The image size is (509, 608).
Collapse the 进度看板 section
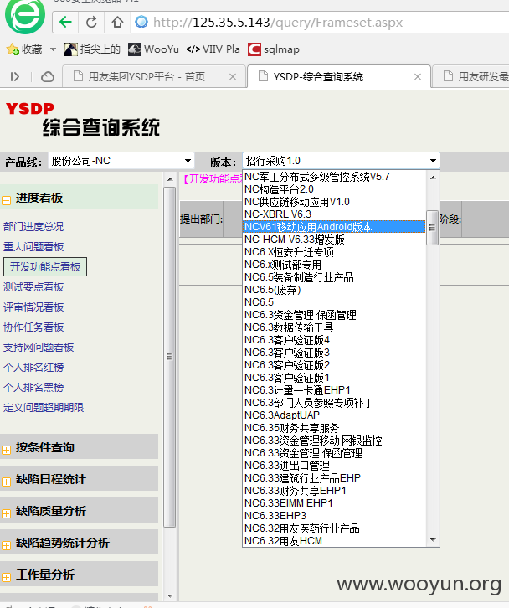tap(7, 200)
